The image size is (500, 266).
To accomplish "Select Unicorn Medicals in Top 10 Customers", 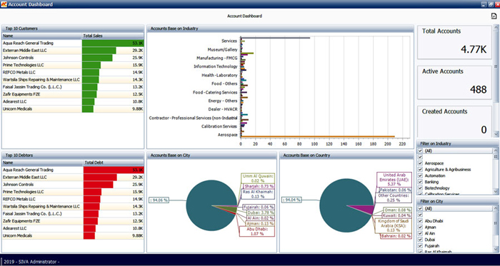I will tap(73, 109).
